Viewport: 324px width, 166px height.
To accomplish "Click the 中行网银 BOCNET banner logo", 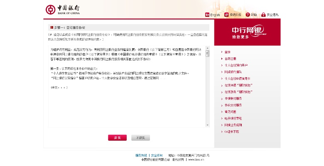I will click(x=246, y=32).
